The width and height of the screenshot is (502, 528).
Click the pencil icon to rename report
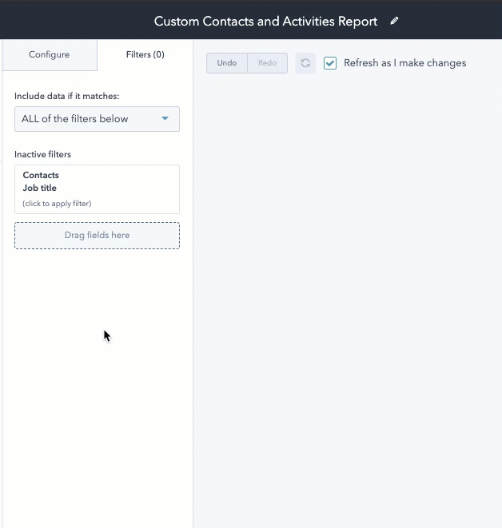pyautogui.click(x=394, y=22)
